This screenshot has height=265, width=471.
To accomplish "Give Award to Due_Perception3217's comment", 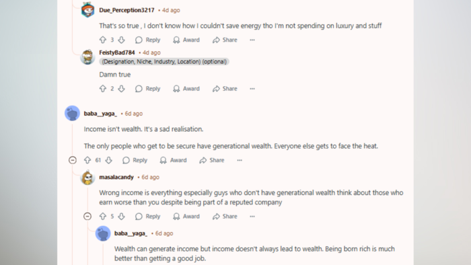I will [x=186, y=40].
